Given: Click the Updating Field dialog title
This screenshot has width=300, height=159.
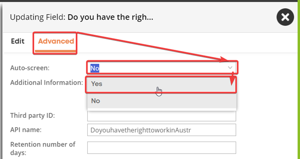Looking at the screenshot, I should tap(81, 17).
